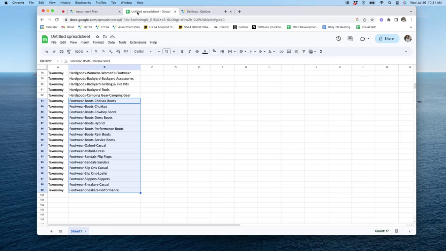Open the Visual WIP bookmark
Viewport: 446px width, 251px height.
[x=366, y=27]
